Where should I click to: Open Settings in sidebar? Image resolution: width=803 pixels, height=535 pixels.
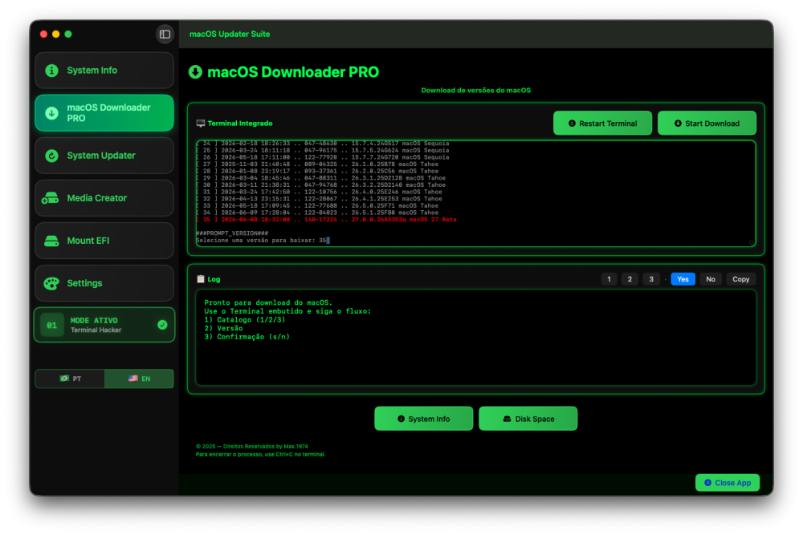tap(104, 283)
